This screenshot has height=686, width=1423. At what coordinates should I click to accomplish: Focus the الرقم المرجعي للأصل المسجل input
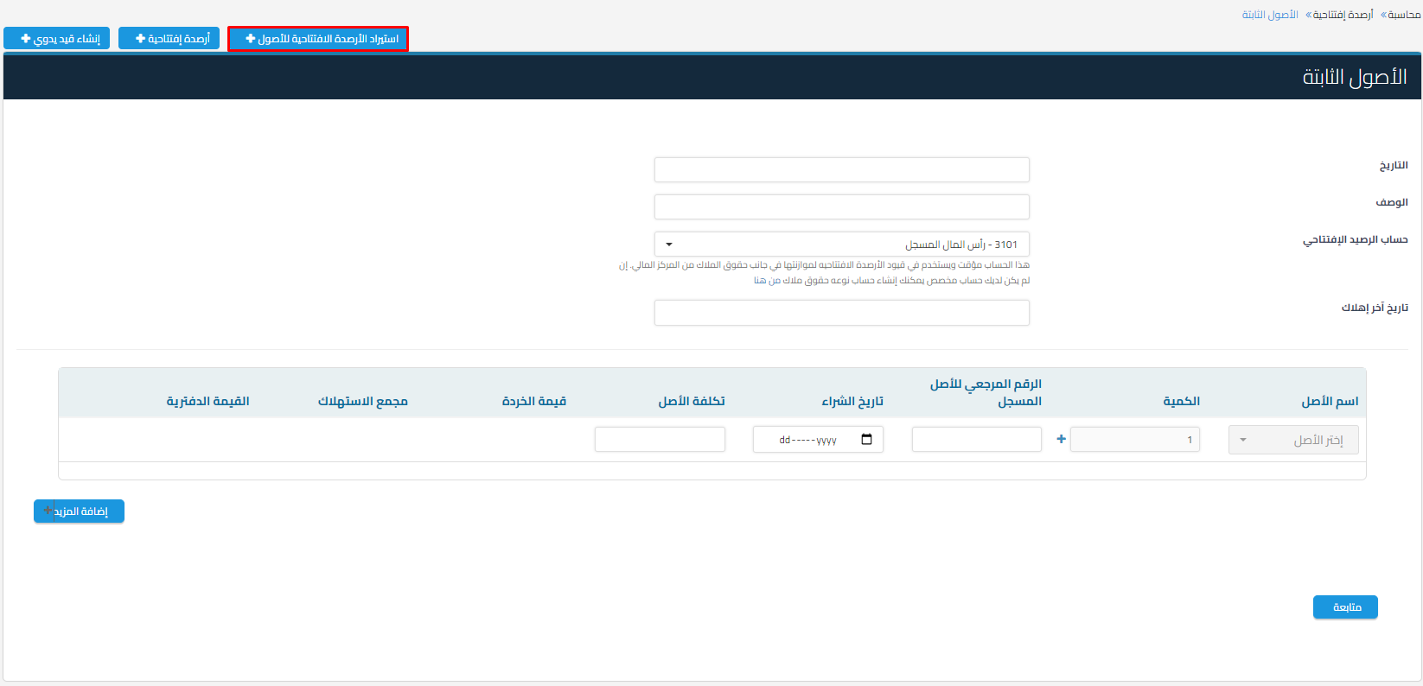pyautogui.click(x=976, y=440)
